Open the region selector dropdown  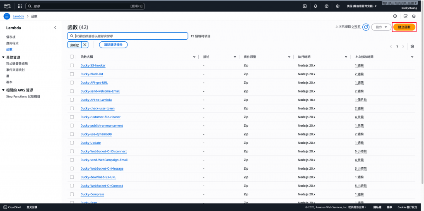coord(362,6)
